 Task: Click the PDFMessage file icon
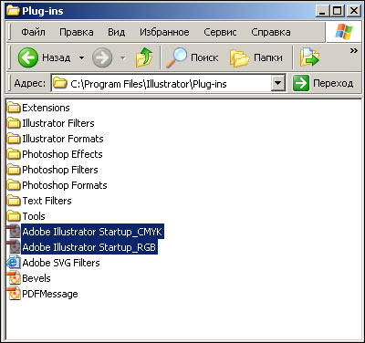tap(14, 294)
